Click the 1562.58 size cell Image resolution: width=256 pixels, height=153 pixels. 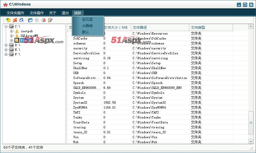click(110, 102)
